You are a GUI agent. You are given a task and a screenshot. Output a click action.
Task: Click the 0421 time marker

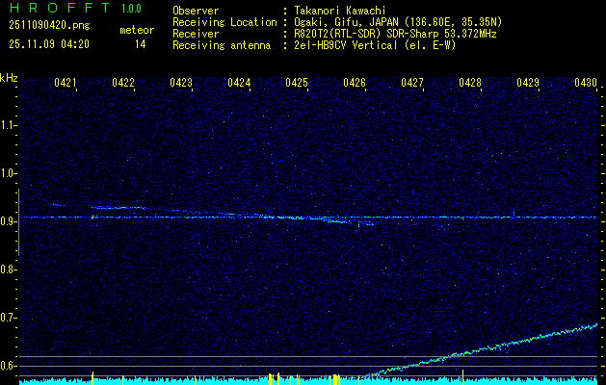(66, 84)
